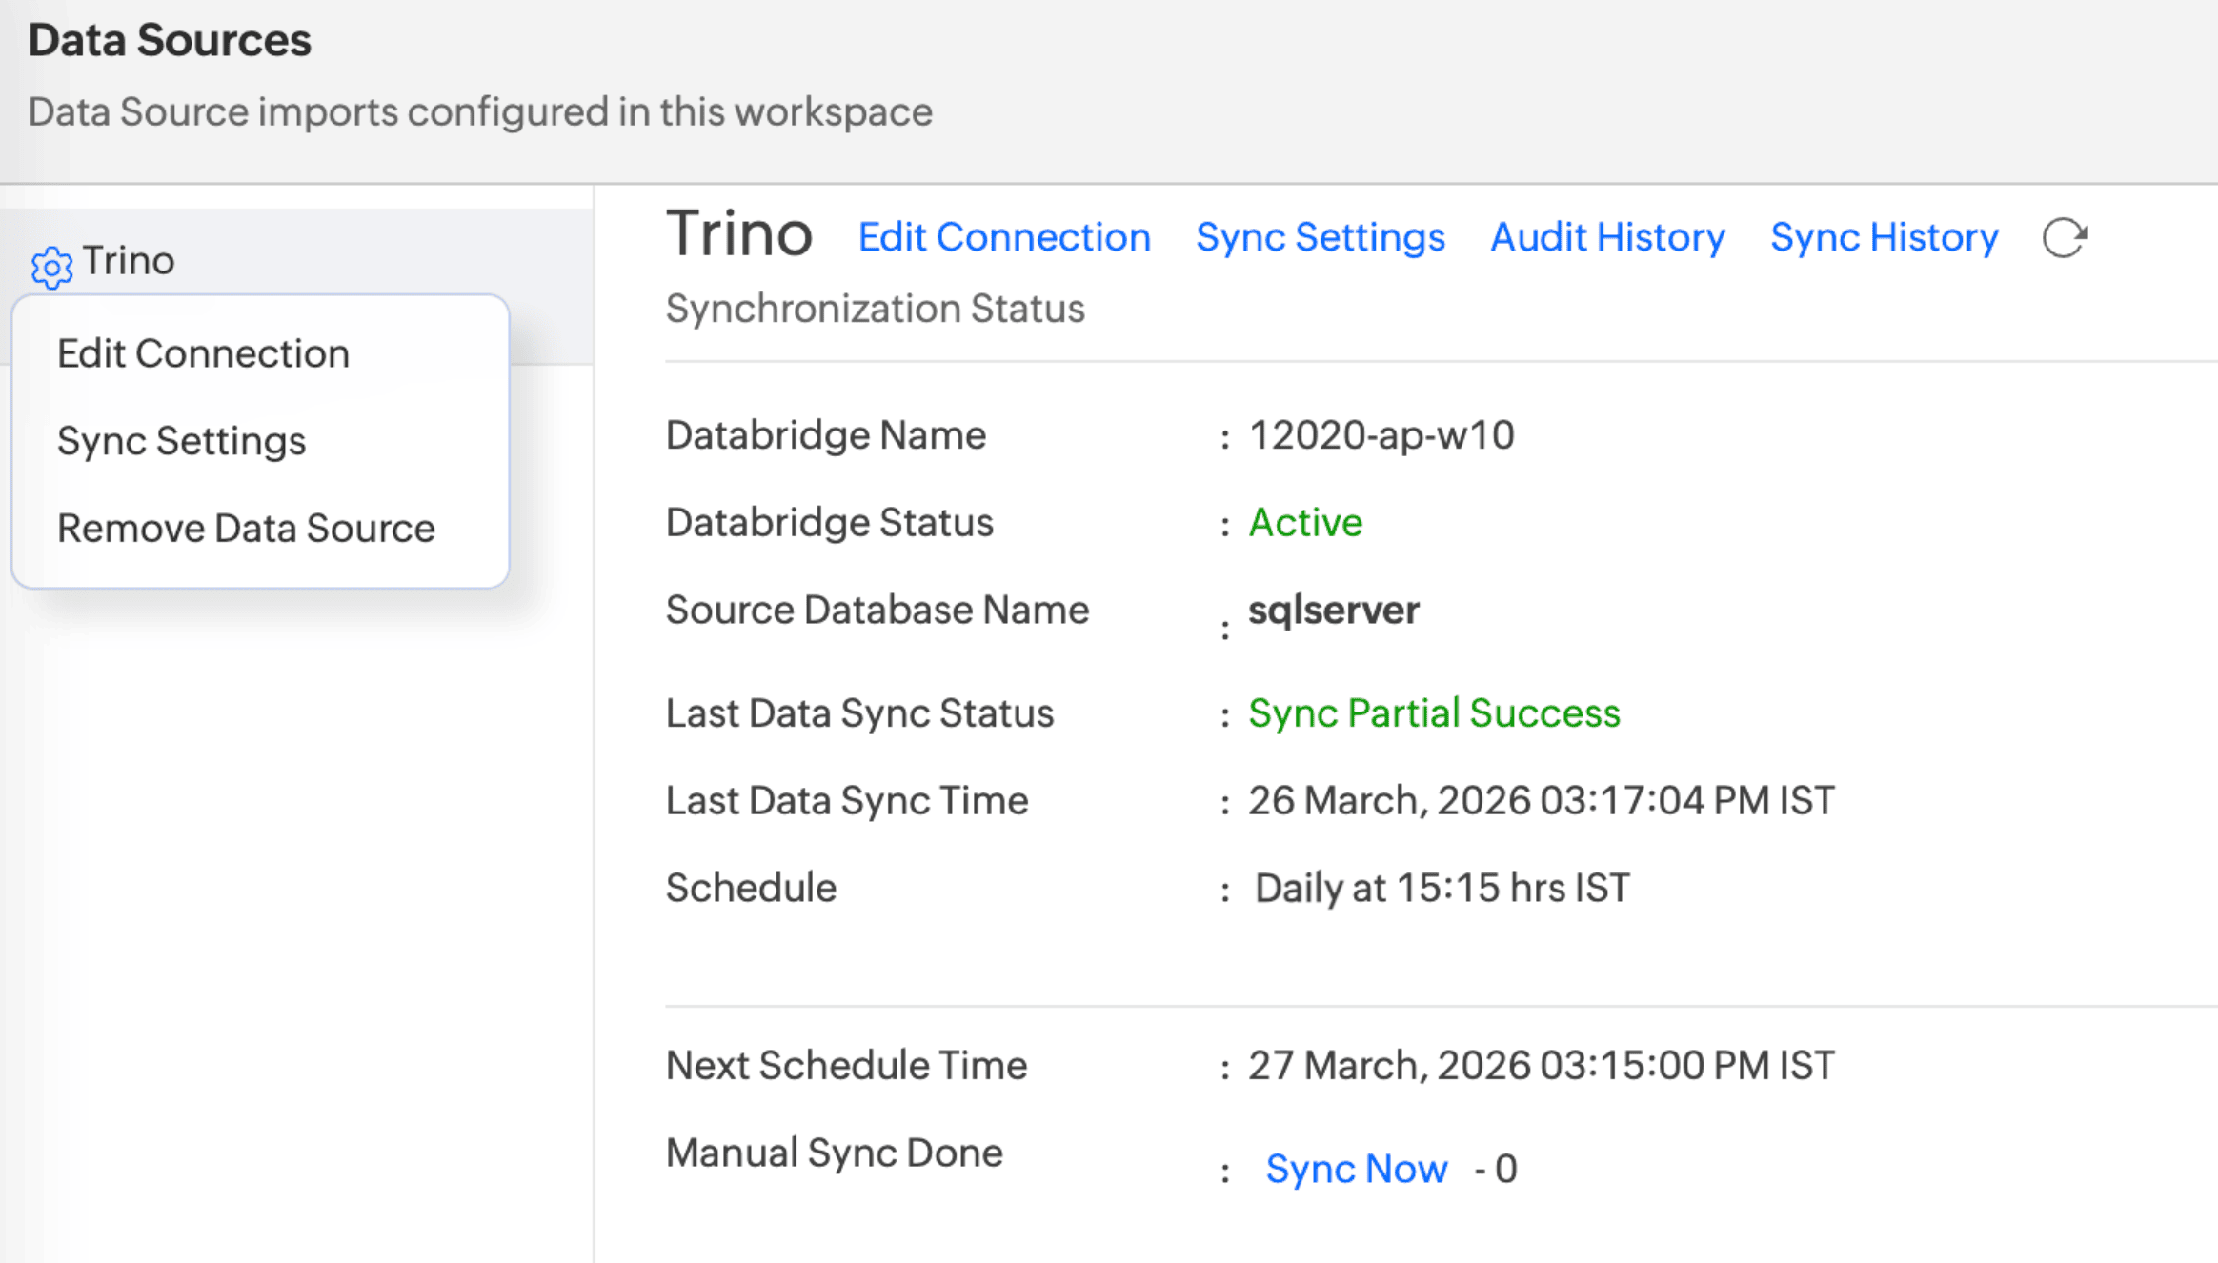Click schedule value Daily at 15:15 hrs IST
2218x1263 pixels.
[1442, 888]
